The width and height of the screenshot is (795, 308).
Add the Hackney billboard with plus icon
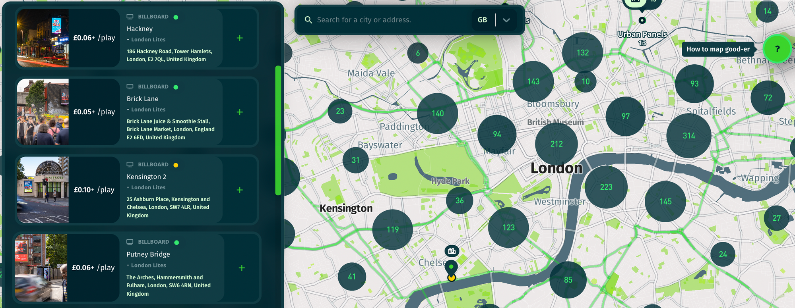click(240, 38)
